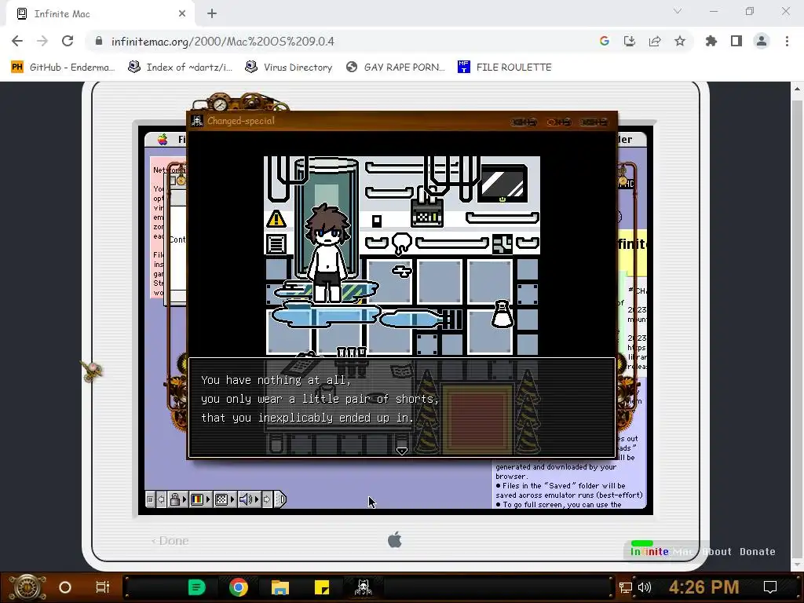This screenshot has height=603, width=804.
Task: Click the Infinite Mac logo text
Action: (661, 552)
